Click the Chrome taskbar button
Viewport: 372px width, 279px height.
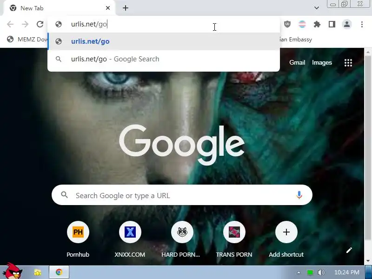pos(59,272)
